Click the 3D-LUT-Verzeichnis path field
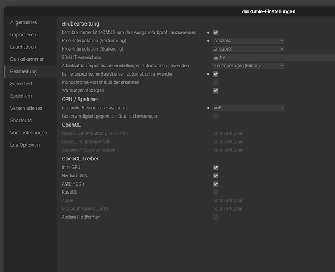335x272 pixels. (x=274, y=58)
